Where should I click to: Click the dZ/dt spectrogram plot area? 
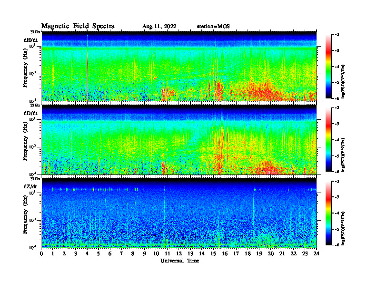(x=179, y=213)
